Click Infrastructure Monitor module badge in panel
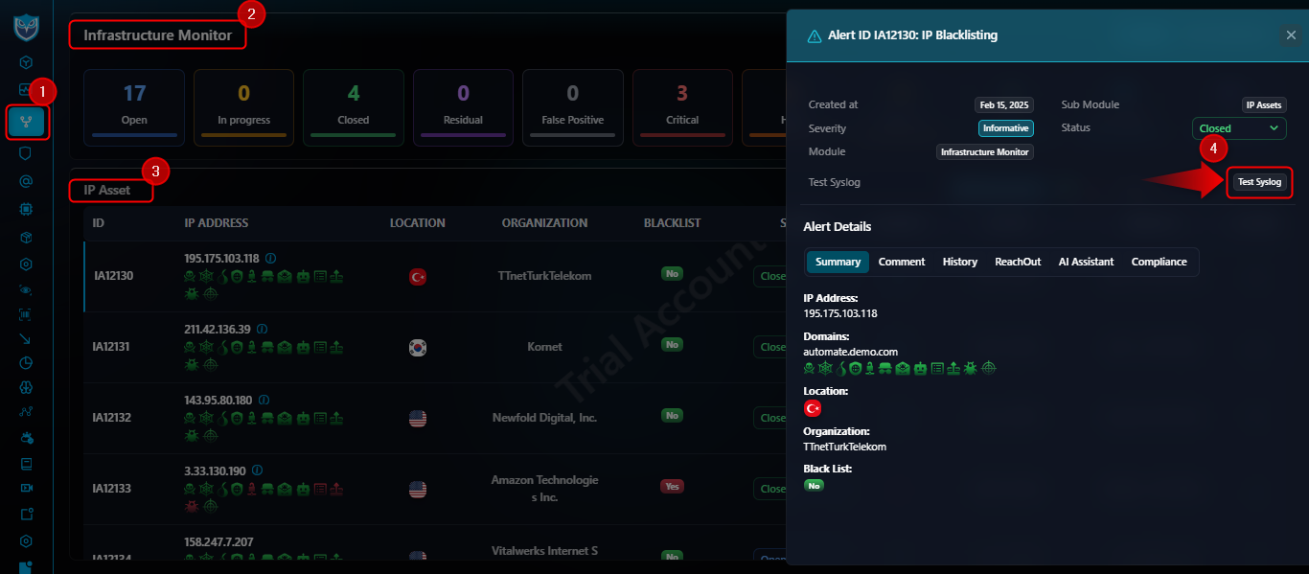 pos(985,152)
